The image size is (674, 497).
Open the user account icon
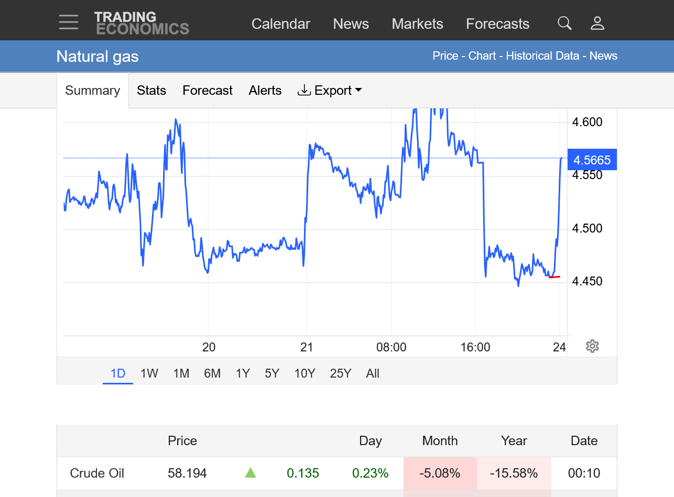point(597,23)
